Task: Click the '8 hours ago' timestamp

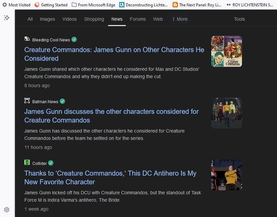Action: (x=37, y=86)
